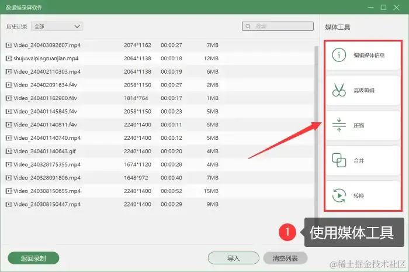Close the 数据蛙录屏软件 window
Viewport: 409px width, 272px height.
coord(396,7)
